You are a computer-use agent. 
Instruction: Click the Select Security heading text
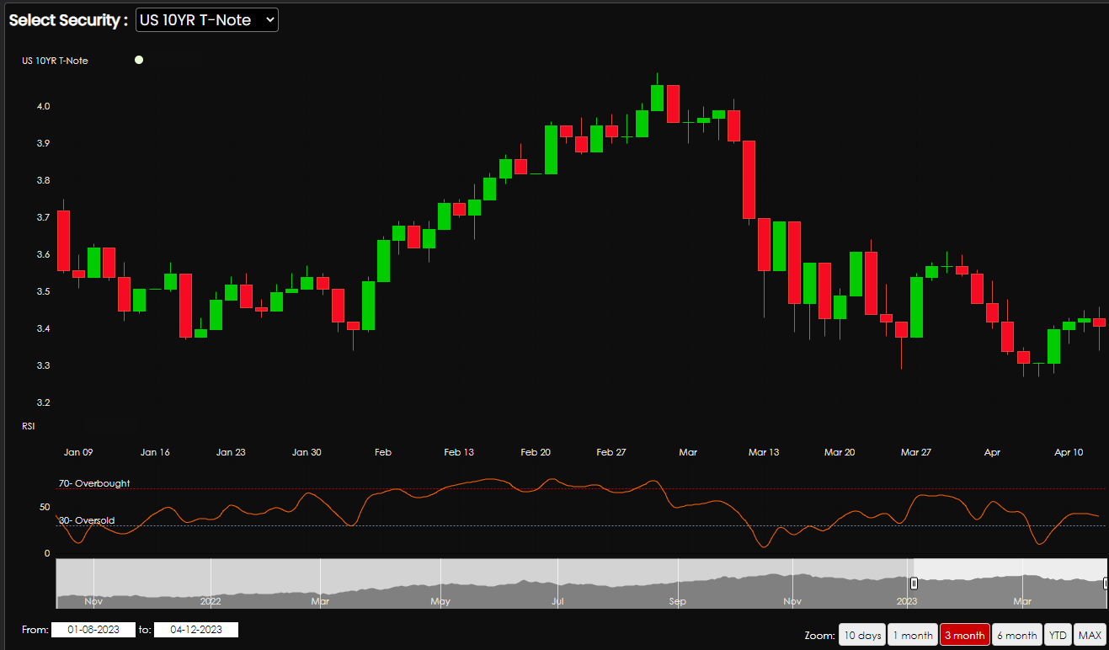coord(68,20)
